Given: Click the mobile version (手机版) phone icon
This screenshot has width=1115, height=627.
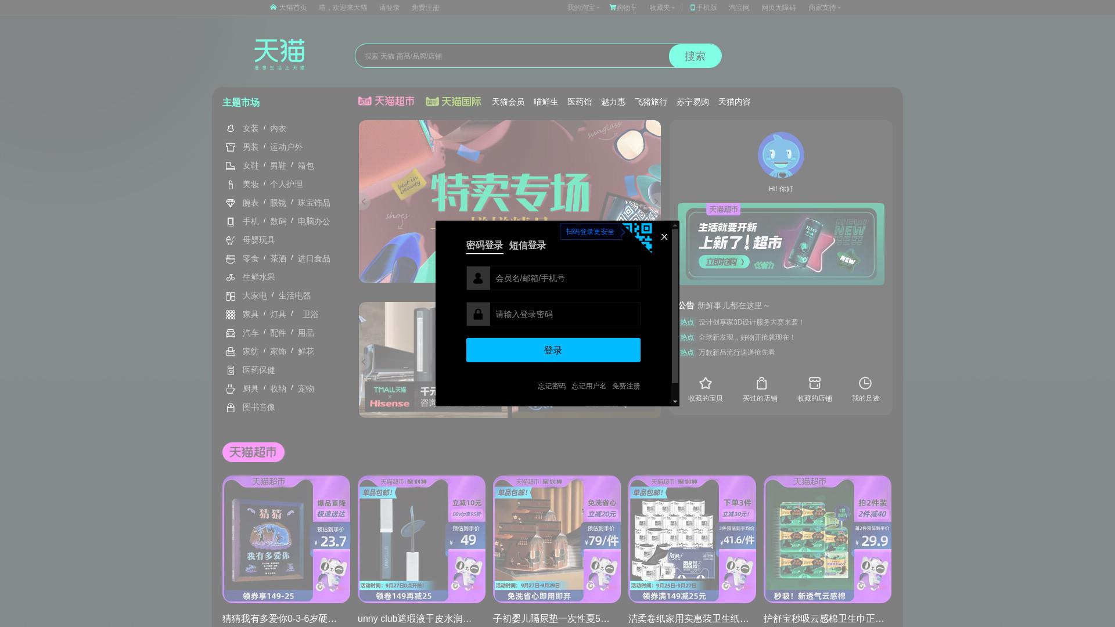Looking at the screenshot, I should (692, 8).
